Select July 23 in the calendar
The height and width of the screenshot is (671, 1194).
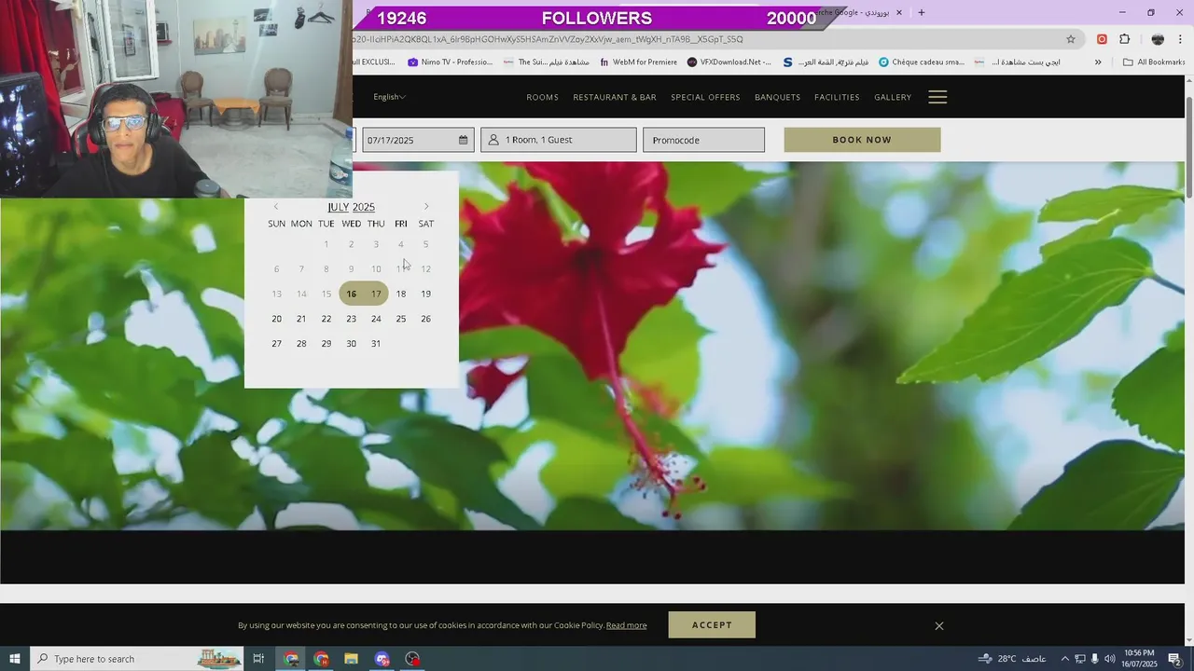pyautogui.click(x=351, y=319)
